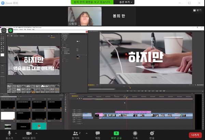The image size is (205, 140).
Task: Expand the Transform section in Title Properties
Action: click(x=62, y=35)
